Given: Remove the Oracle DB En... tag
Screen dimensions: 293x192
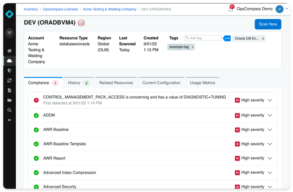Looking at the screenshot, I should 263,38.
